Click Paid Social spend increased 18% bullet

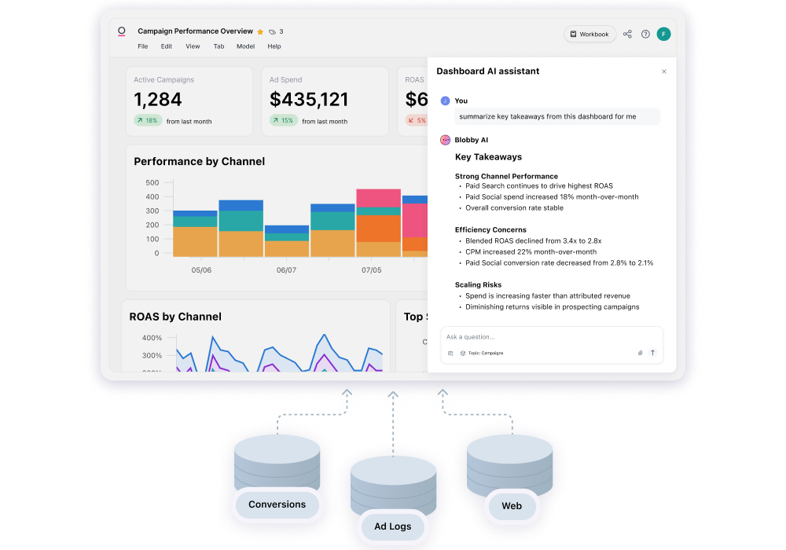pyautogui.click(x=552, y=197)
